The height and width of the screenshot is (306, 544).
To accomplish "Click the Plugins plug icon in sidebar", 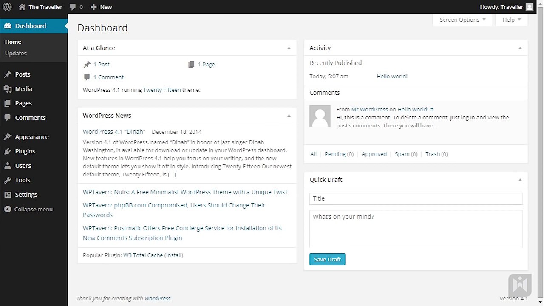I will [x=8, y=151].
